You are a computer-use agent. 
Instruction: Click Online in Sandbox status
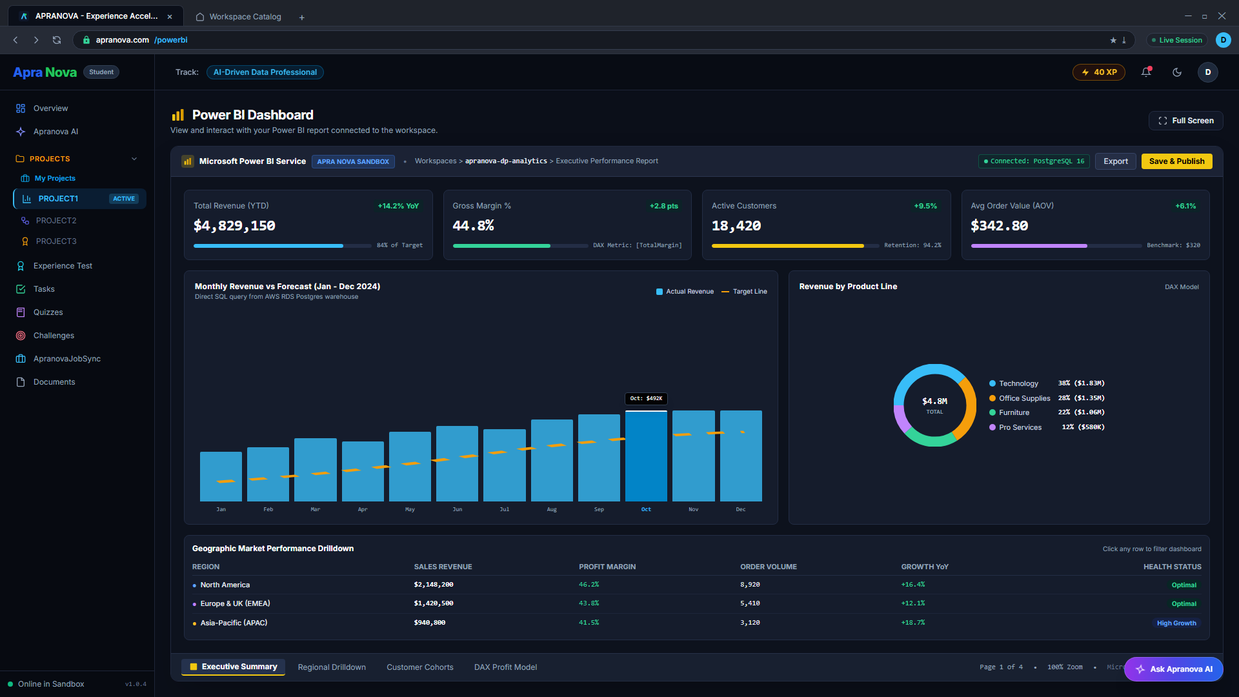[46, 684]
